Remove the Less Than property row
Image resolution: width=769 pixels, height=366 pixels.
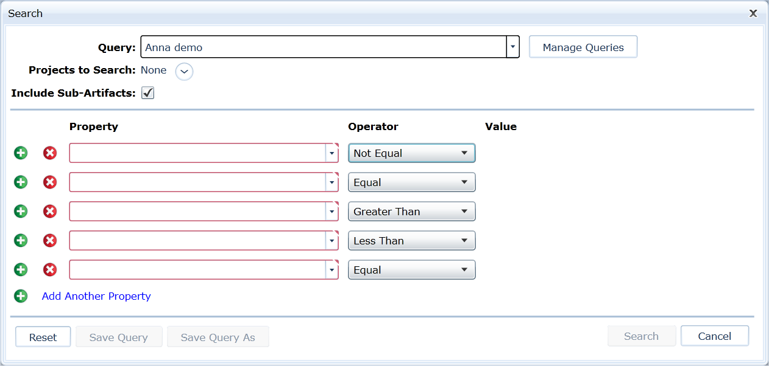tap(50, 241)
